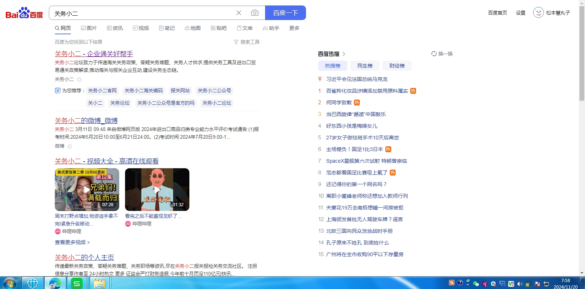Click into the search input field

143,13
